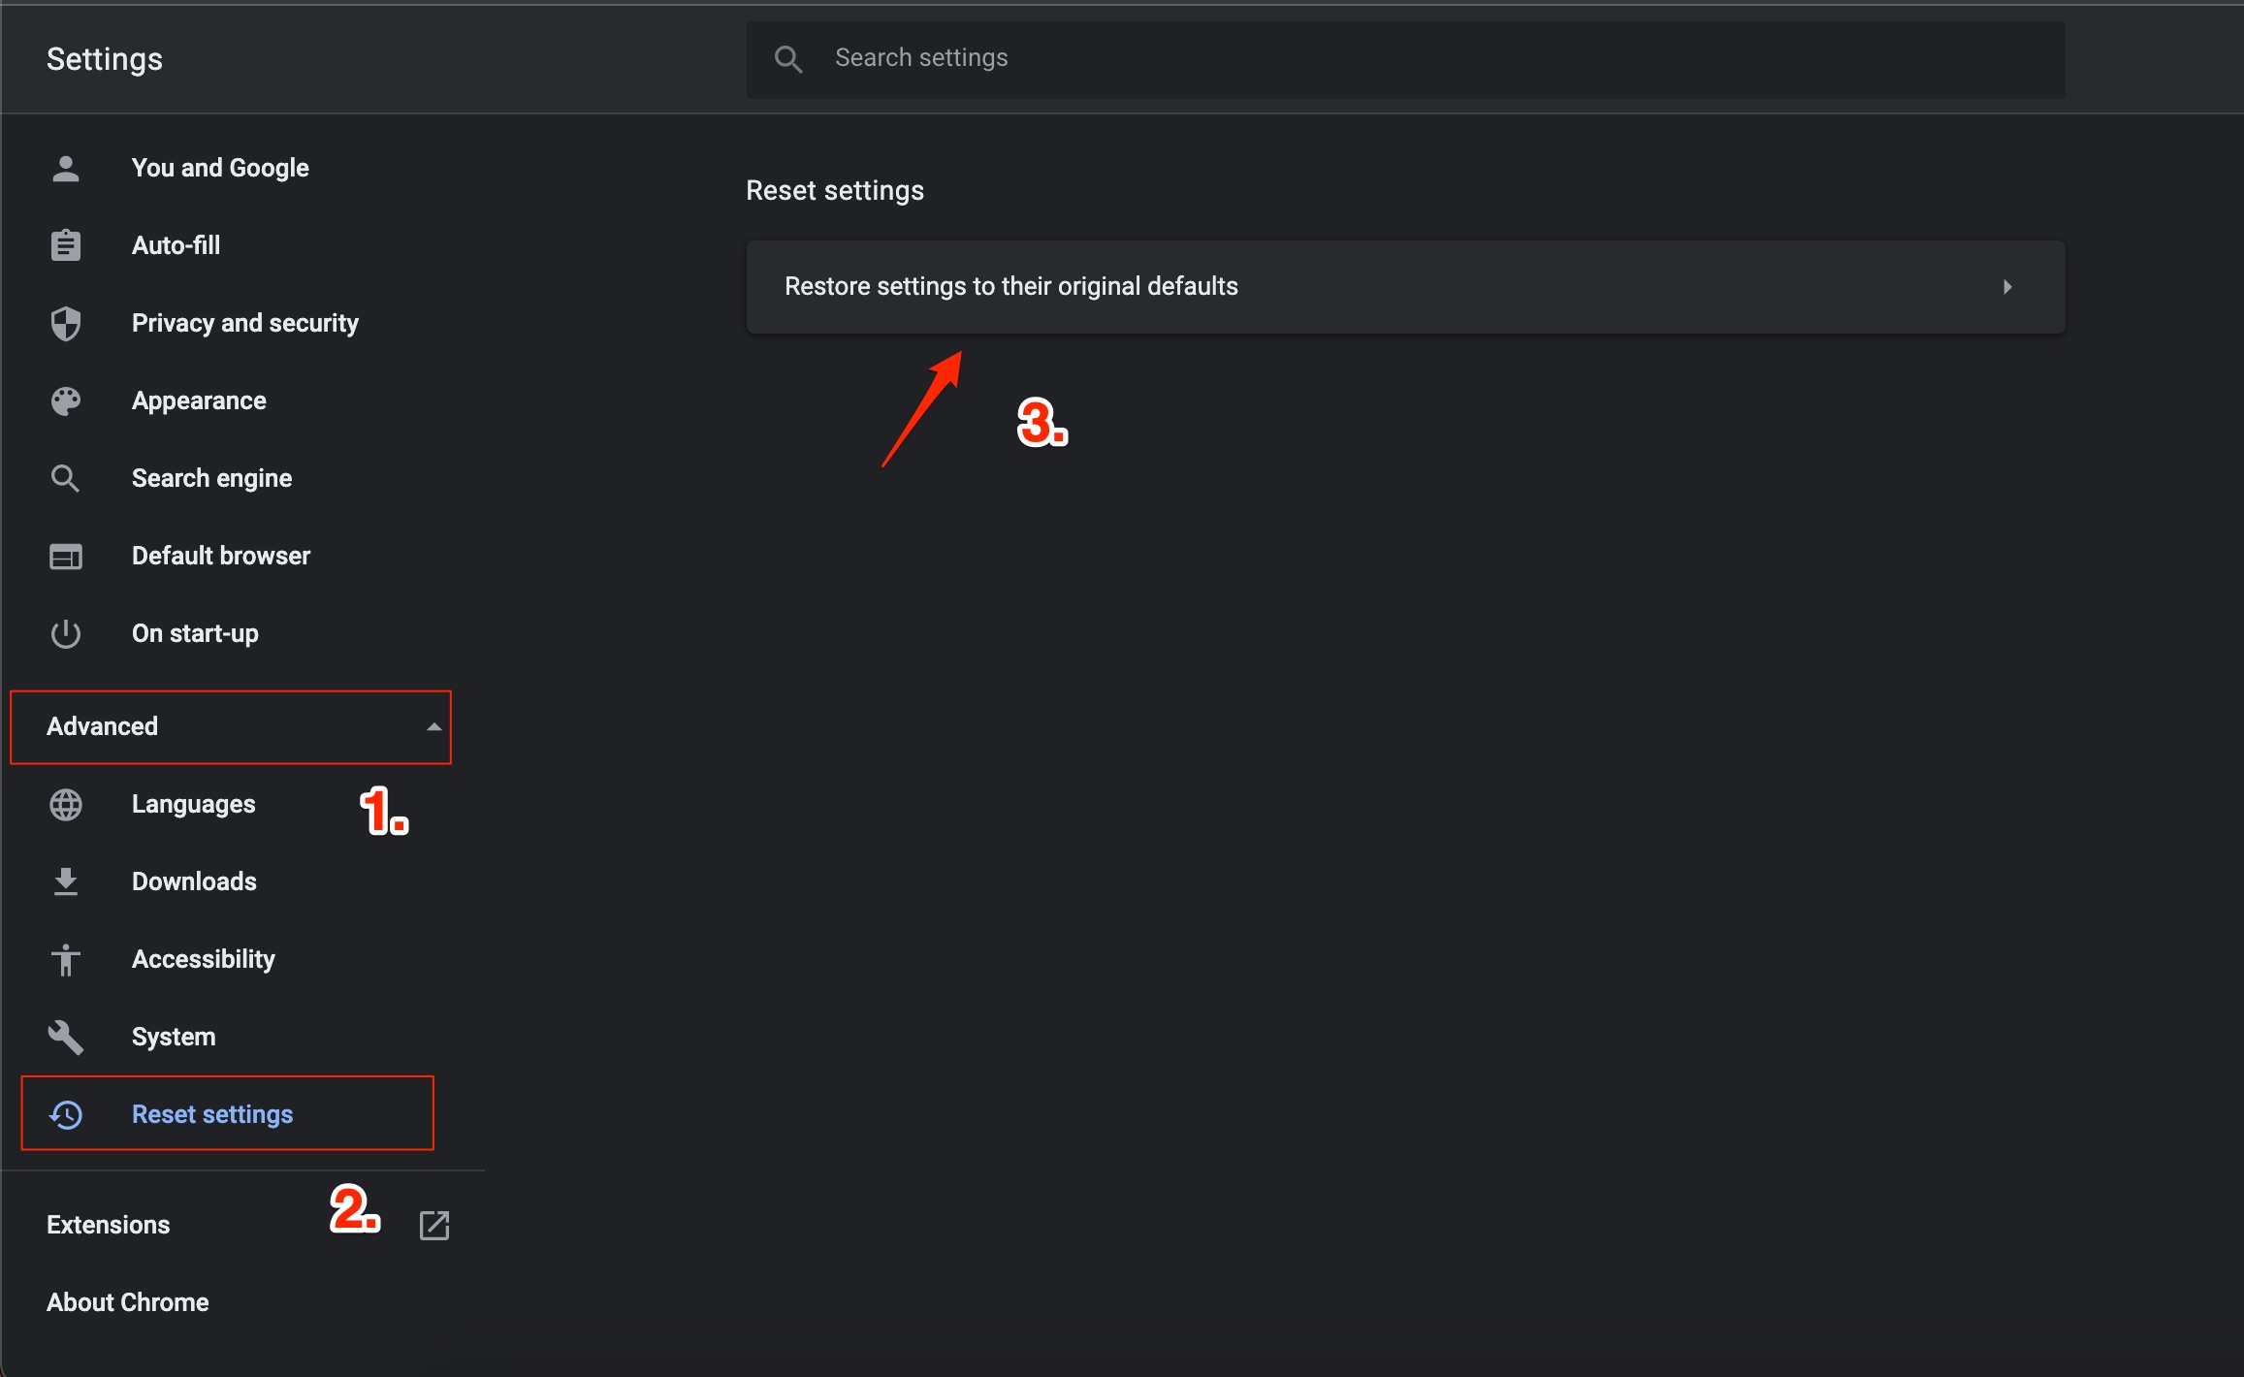Click the You and Google icon
The image size is (2244, 1377).
coord(62,169)
